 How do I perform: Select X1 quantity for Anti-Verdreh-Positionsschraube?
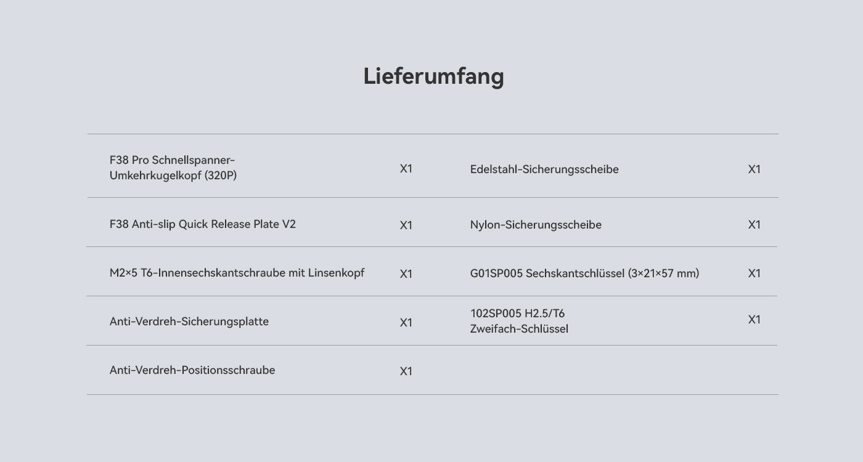[x=406, y=371]
